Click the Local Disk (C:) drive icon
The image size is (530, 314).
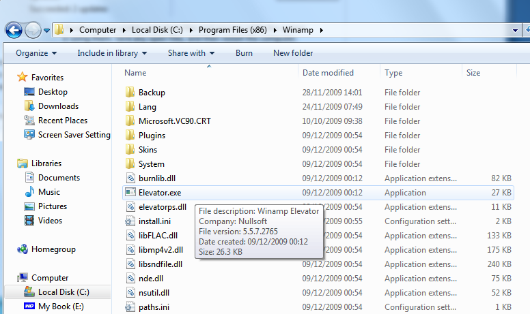(29, 292)
